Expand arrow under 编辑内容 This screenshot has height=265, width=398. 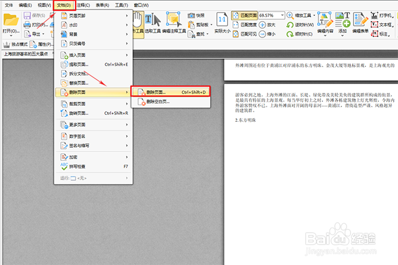pyautogui.click(x=325, y=36)
